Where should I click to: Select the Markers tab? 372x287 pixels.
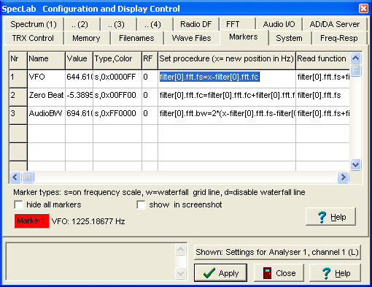pos(244,37)
